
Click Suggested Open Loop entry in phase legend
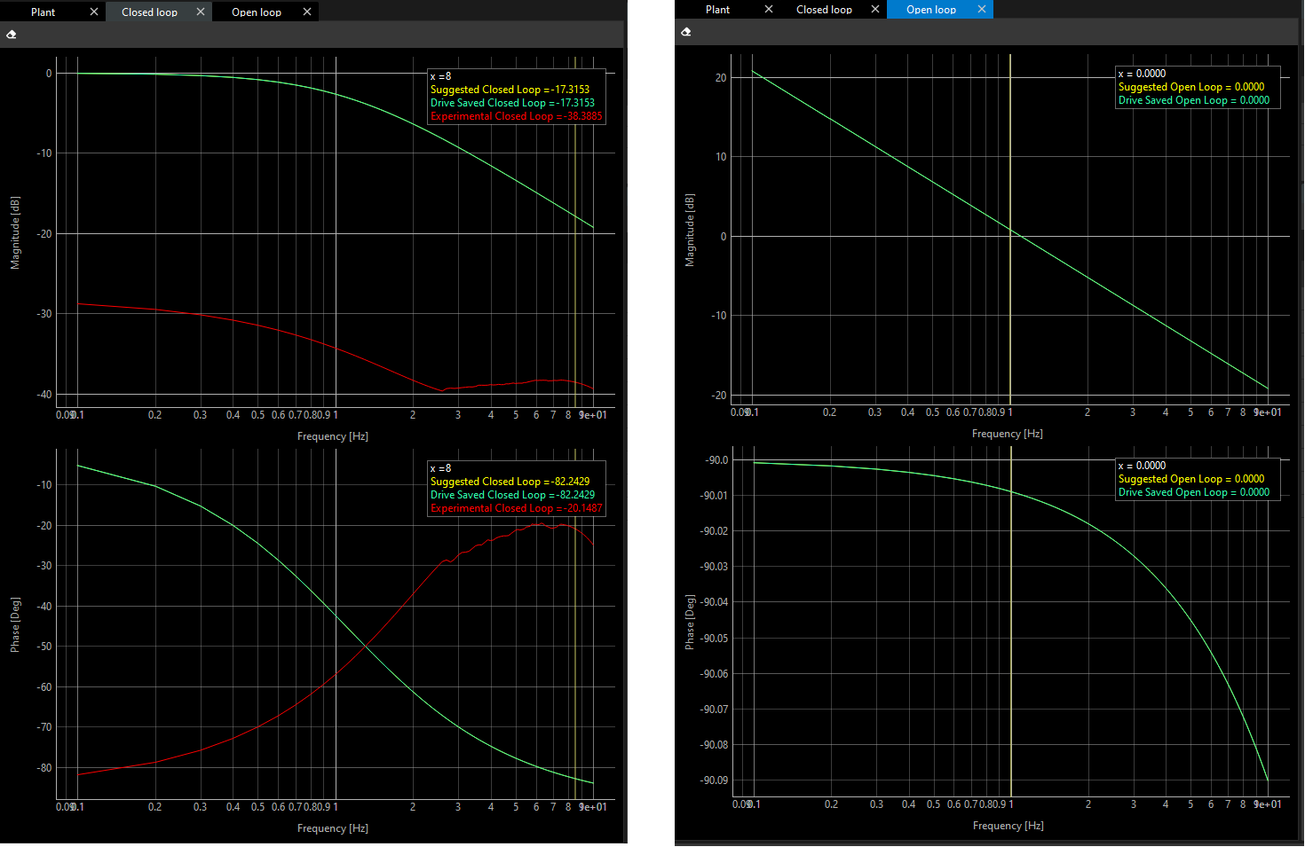1190,479
